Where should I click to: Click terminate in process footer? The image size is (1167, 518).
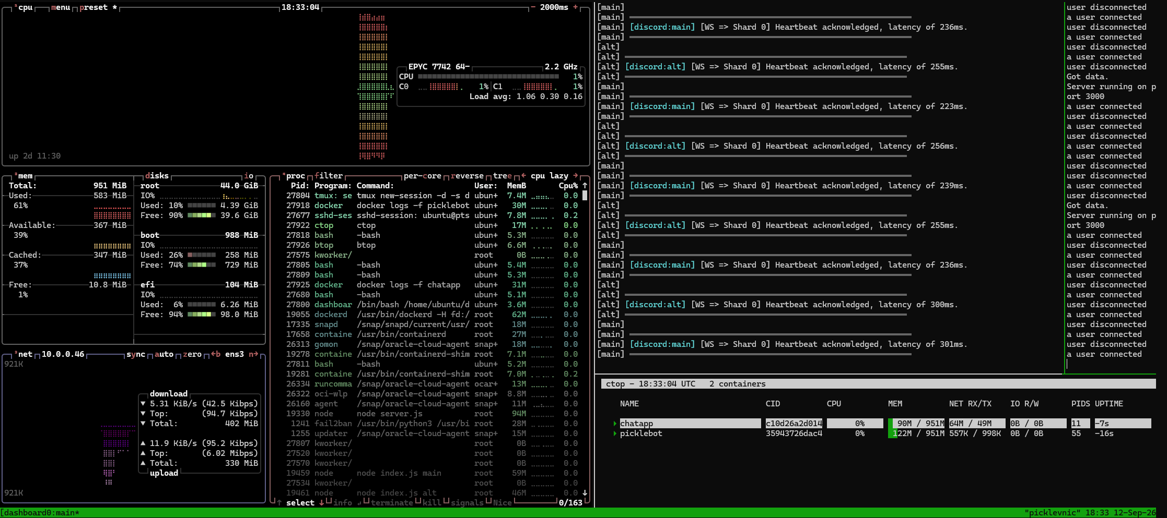[392, 503]
